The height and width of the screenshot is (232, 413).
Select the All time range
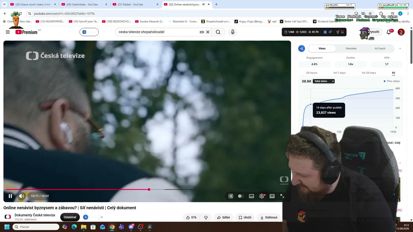coord(393,73)
